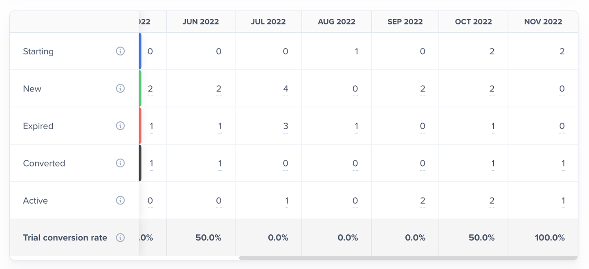The width and height of the screenshot is (589, 269).
Task: Click the green New color bar
Action: 140,88
